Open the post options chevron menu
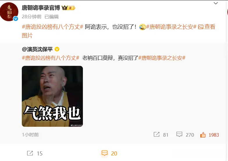Image resolution: width=228 pixels, height=161 pixels. tap(216, 3)
